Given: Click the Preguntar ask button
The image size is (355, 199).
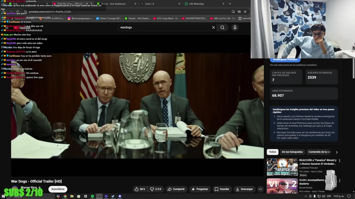Looking at the screenshot, I should click(199, 189).
